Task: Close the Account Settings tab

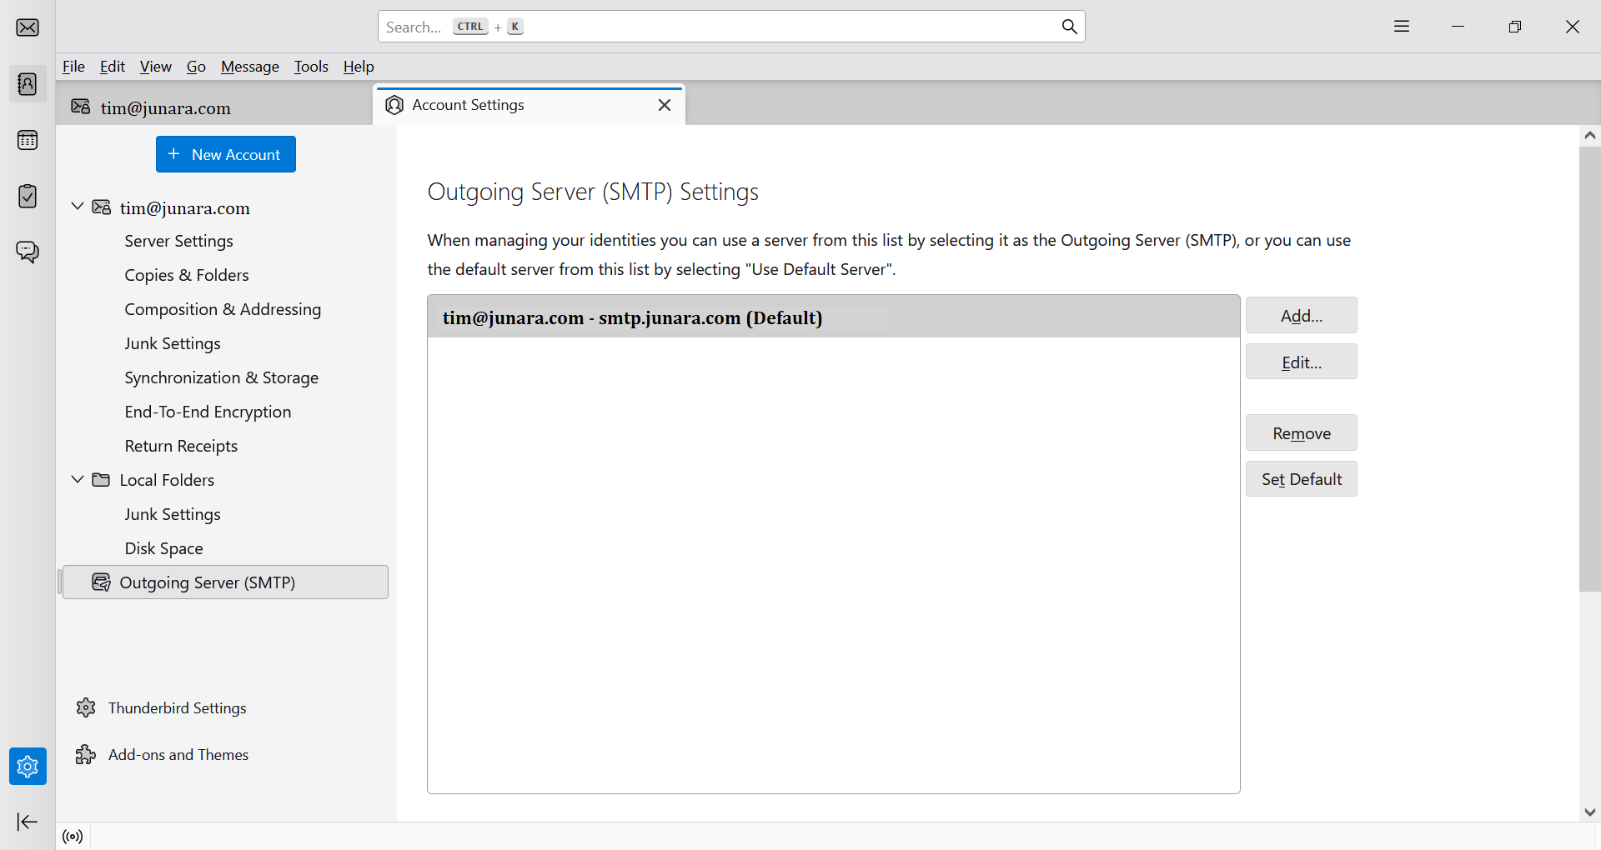Action: [x=665, y=105]
